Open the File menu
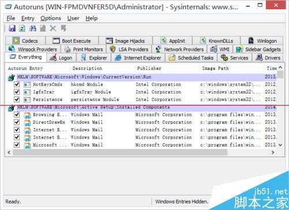The image size is (289, 210). point(11,18)
